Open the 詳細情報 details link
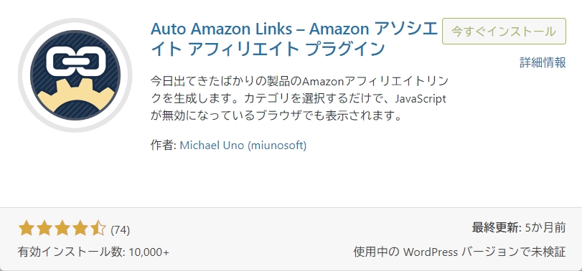This screenshot has height=271, width=582. 543,62
